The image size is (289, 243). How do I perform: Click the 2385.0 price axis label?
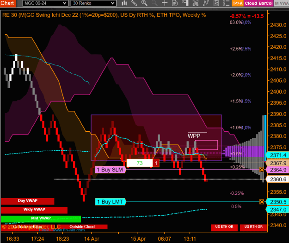[278, 125]
